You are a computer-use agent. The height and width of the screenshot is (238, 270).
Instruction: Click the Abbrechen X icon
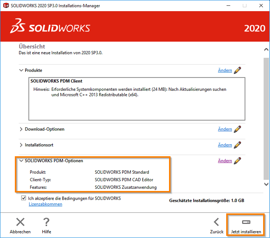point(20,222)
